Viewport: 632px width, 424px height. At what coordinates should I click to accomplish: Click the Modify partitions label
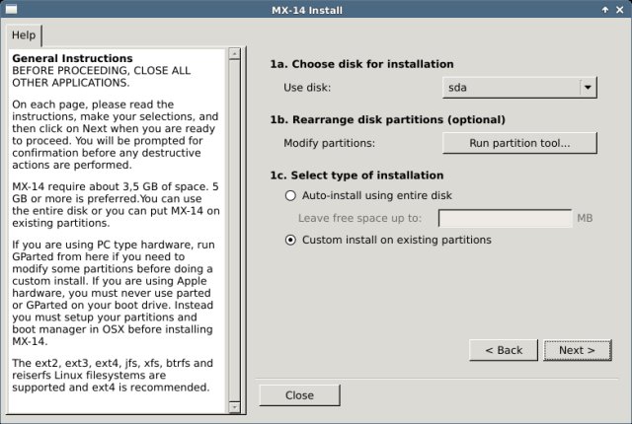coord(329,143)
